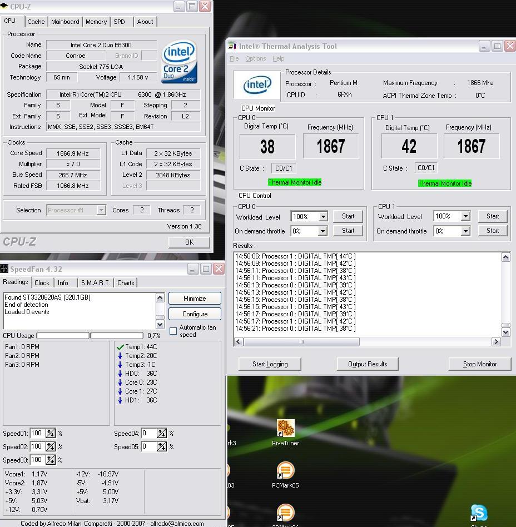Launch the Skype desktop icon
516x527 pixels.
(x=479, y=515)
